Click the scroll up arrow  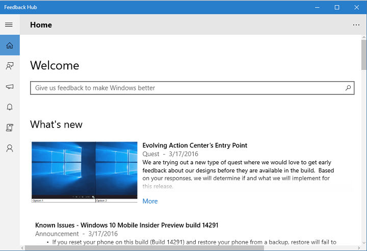[364, 37]
